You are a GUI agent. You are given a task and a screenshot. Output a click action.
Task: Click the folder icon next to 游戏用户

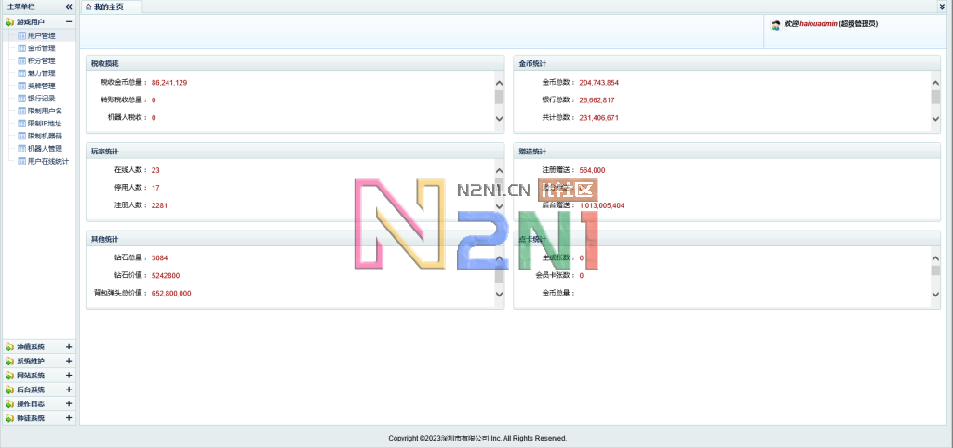coord(9,21)
